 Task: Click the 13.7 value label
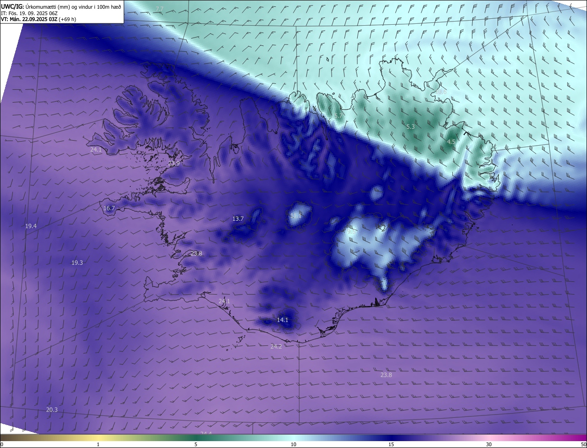(x=238, y=219)
